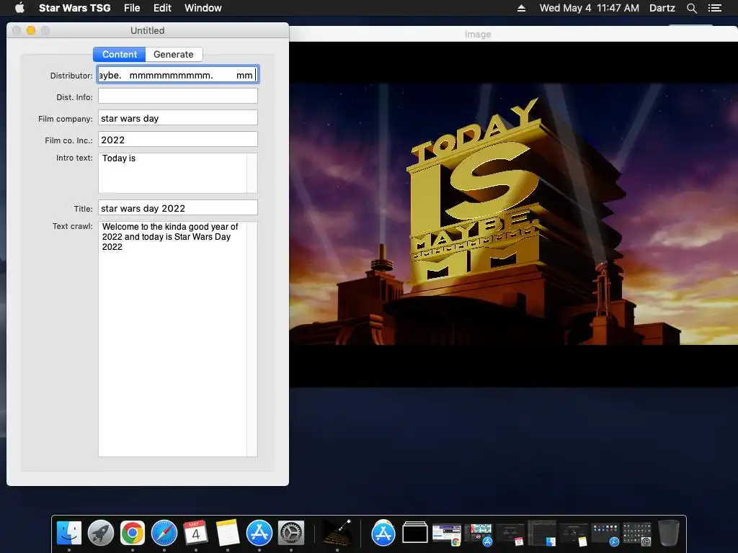Minimize the Untitled window with yellow button
The image size is (738, 553).
(x=31, y=30)
